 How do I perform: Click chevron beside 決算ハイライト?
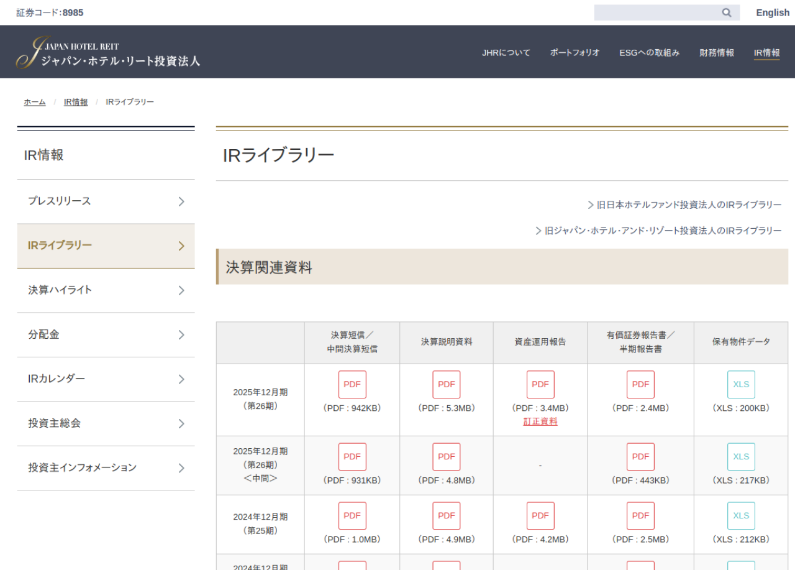pyautogui.click(x=181, y=290)
